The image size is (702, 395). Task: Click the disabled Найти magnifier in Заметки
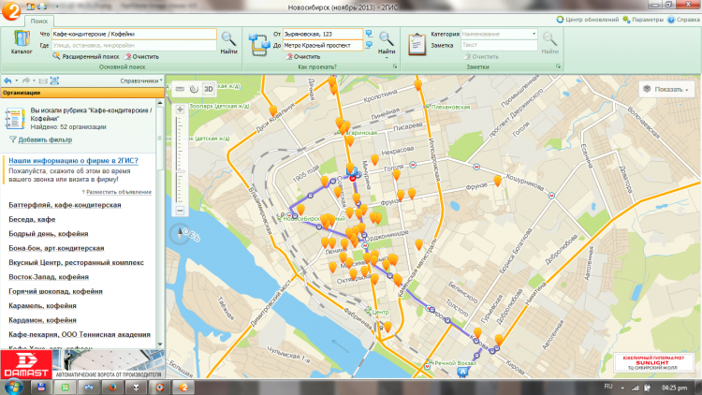(x=549, y=43)
